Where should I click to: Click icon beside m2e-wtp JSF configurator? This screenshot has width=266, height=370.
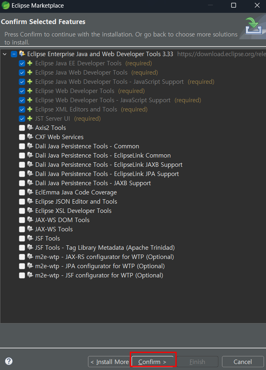30,275
